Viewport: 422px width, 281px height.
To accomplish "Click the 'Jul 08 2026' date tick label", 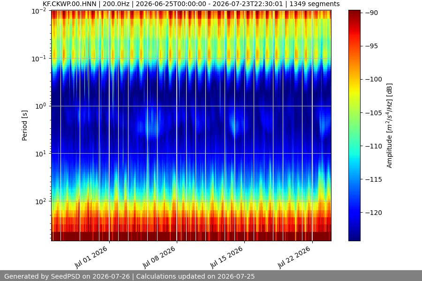I will pyautogui.click(x=159, y=257).
